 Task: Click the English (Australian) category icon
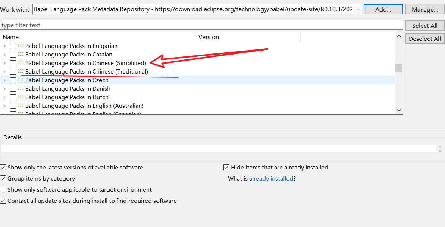pos(21,106)
